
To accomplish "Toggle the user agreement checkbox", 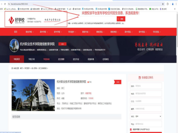I will [131, 129].
